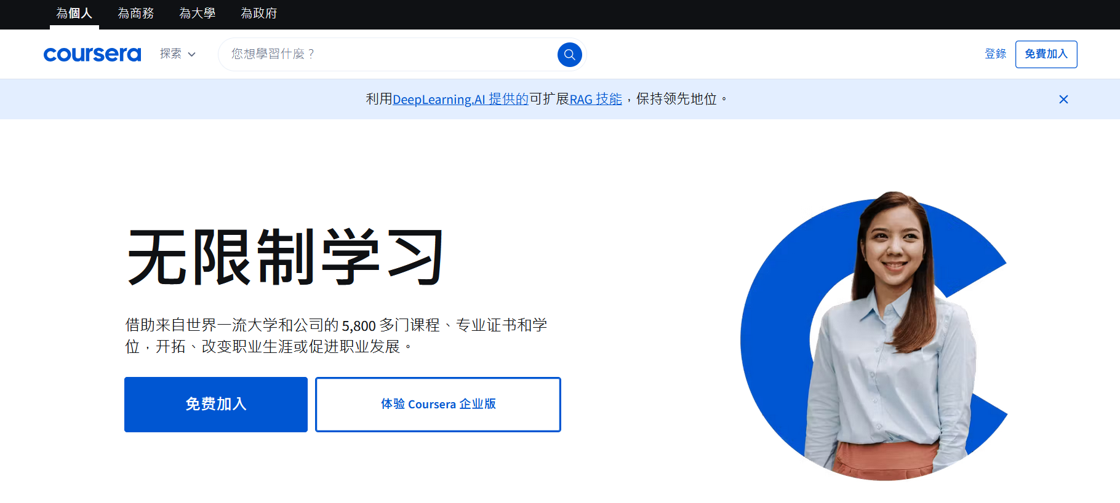Go to the 為政府 tab
The height and width of the screenshot is (503, 1120).
point(259,14)
